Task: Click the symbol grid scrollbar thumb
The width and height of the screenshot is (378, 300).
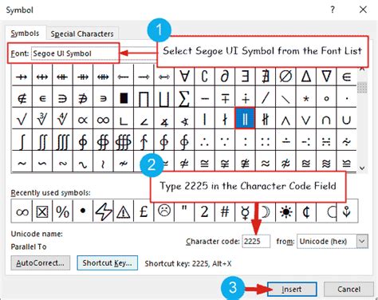Action: [x=362, y=87]
